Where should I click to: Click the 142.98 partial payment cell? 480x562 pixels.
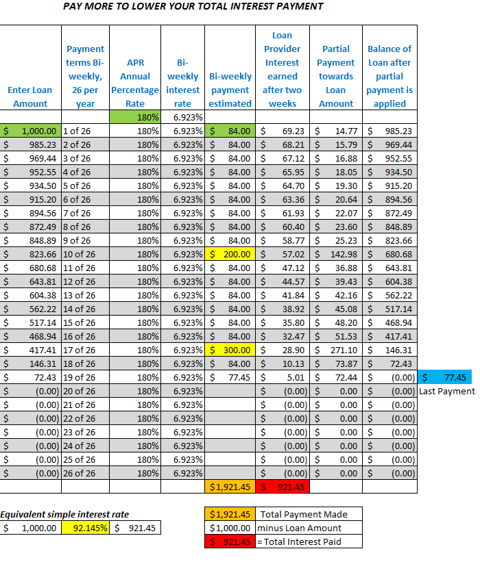[x=336, y=254]
